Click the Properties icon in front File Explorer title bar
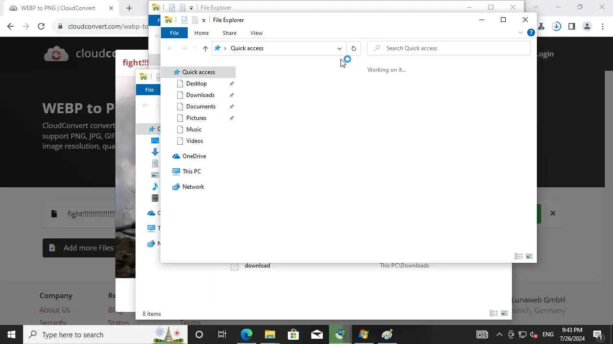 click(184, 20)
